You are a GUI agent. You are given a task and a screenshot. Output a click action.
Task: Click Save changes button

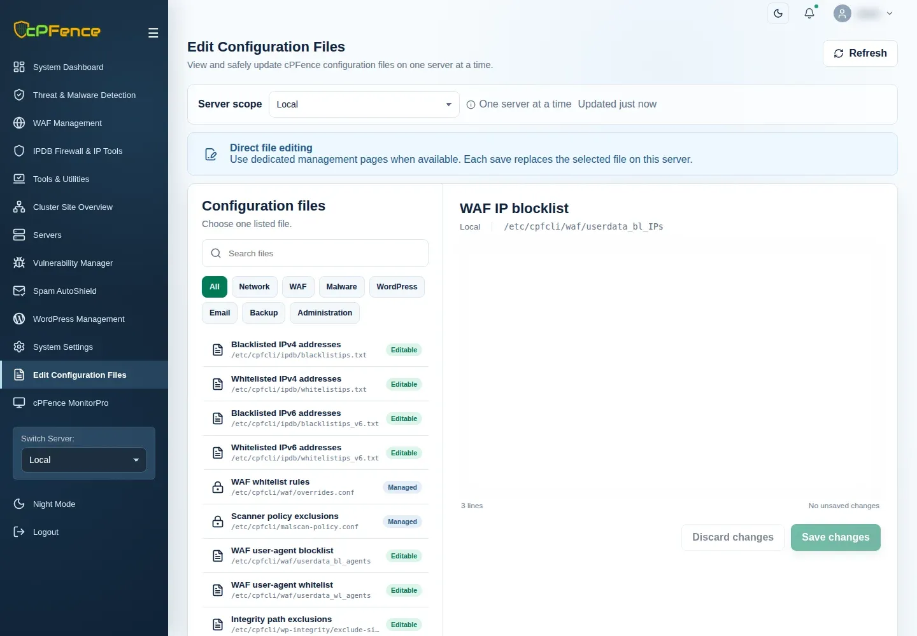pyautogui.click(x=835, y=537)
